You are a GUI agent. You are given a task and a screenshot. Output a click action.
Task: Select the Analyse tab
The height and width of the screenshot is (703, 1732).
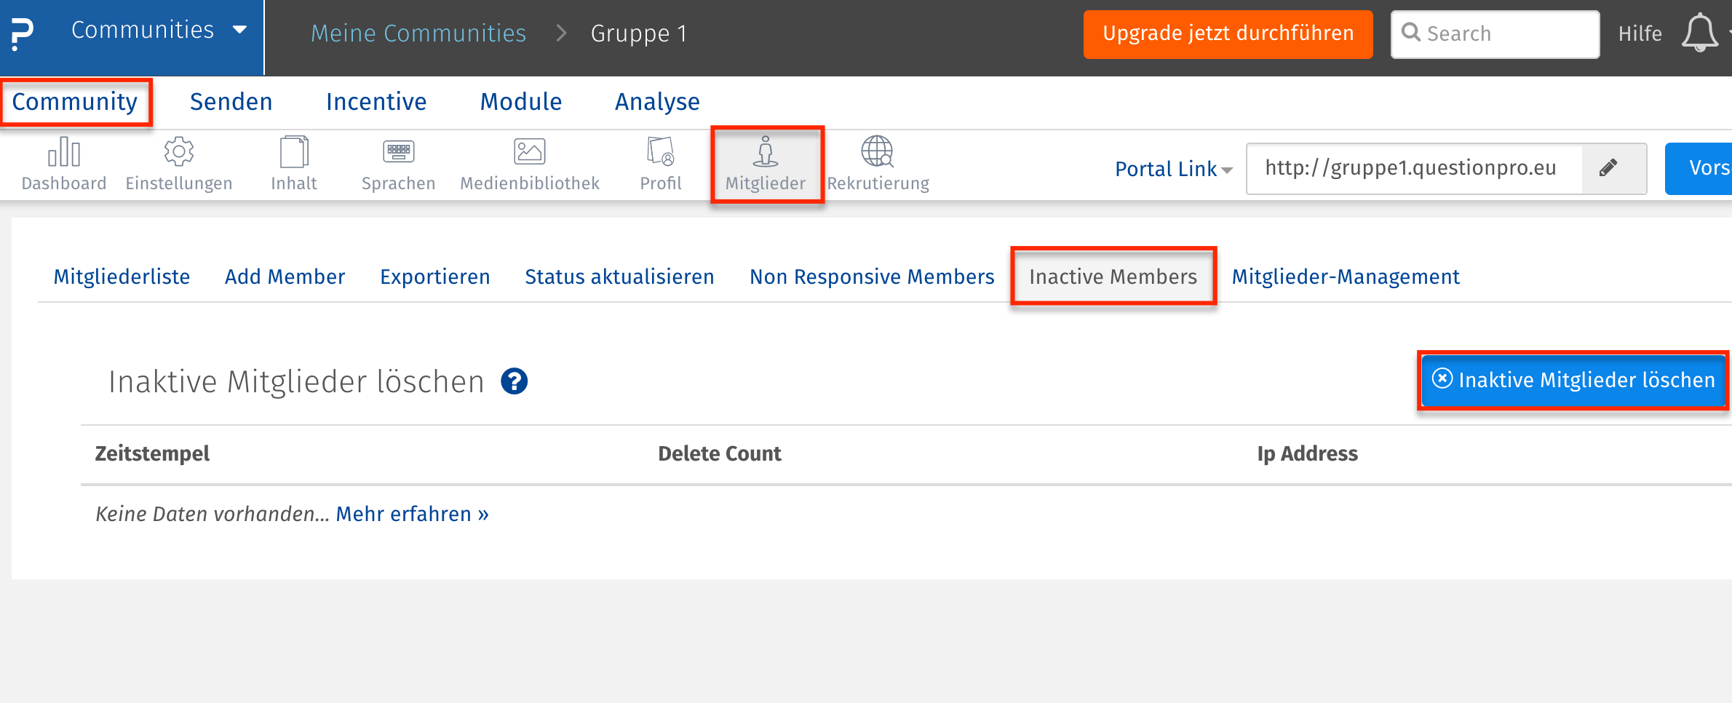(657, 102)
